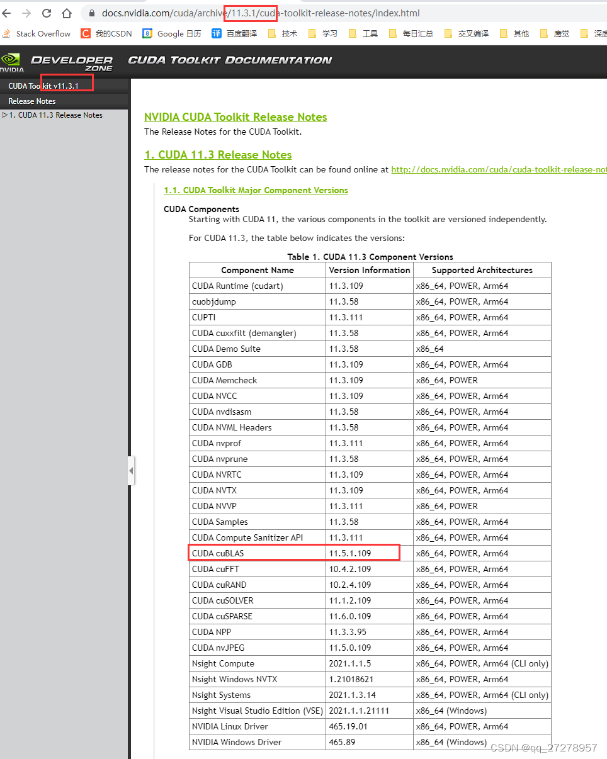
Task: Expand the CUDA 11.3 Release Notes tree item
Action: 5,115
